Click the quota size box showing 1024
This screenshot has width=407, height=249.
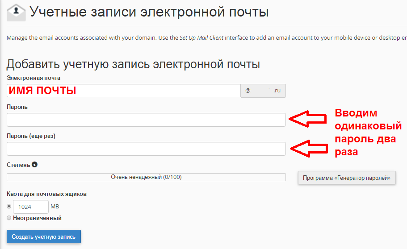pos(31,207)
